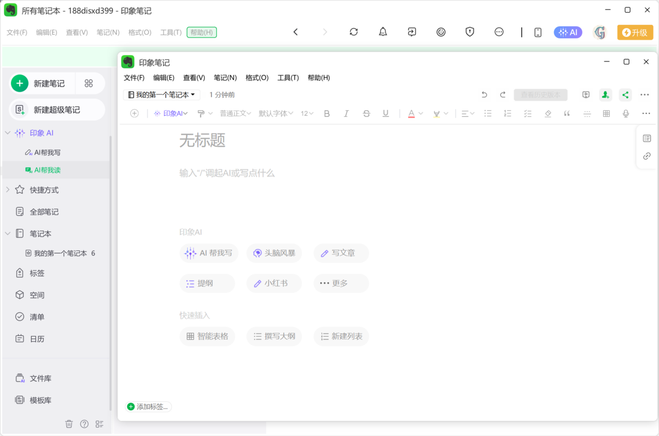Click the sync icon in the top bar
This screenshot has height=436, width=659.
coord(354,32)
